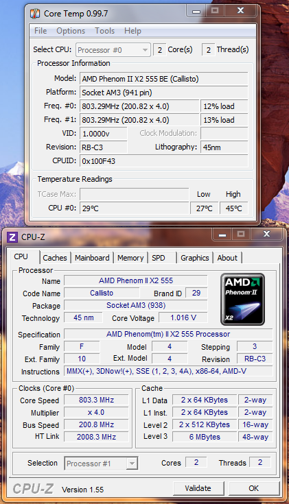Image resolution: width=289 pixels, height=504 pixels.
Task: Click the Core Temp Revision RB-C3 field
Action: (103, 147)
